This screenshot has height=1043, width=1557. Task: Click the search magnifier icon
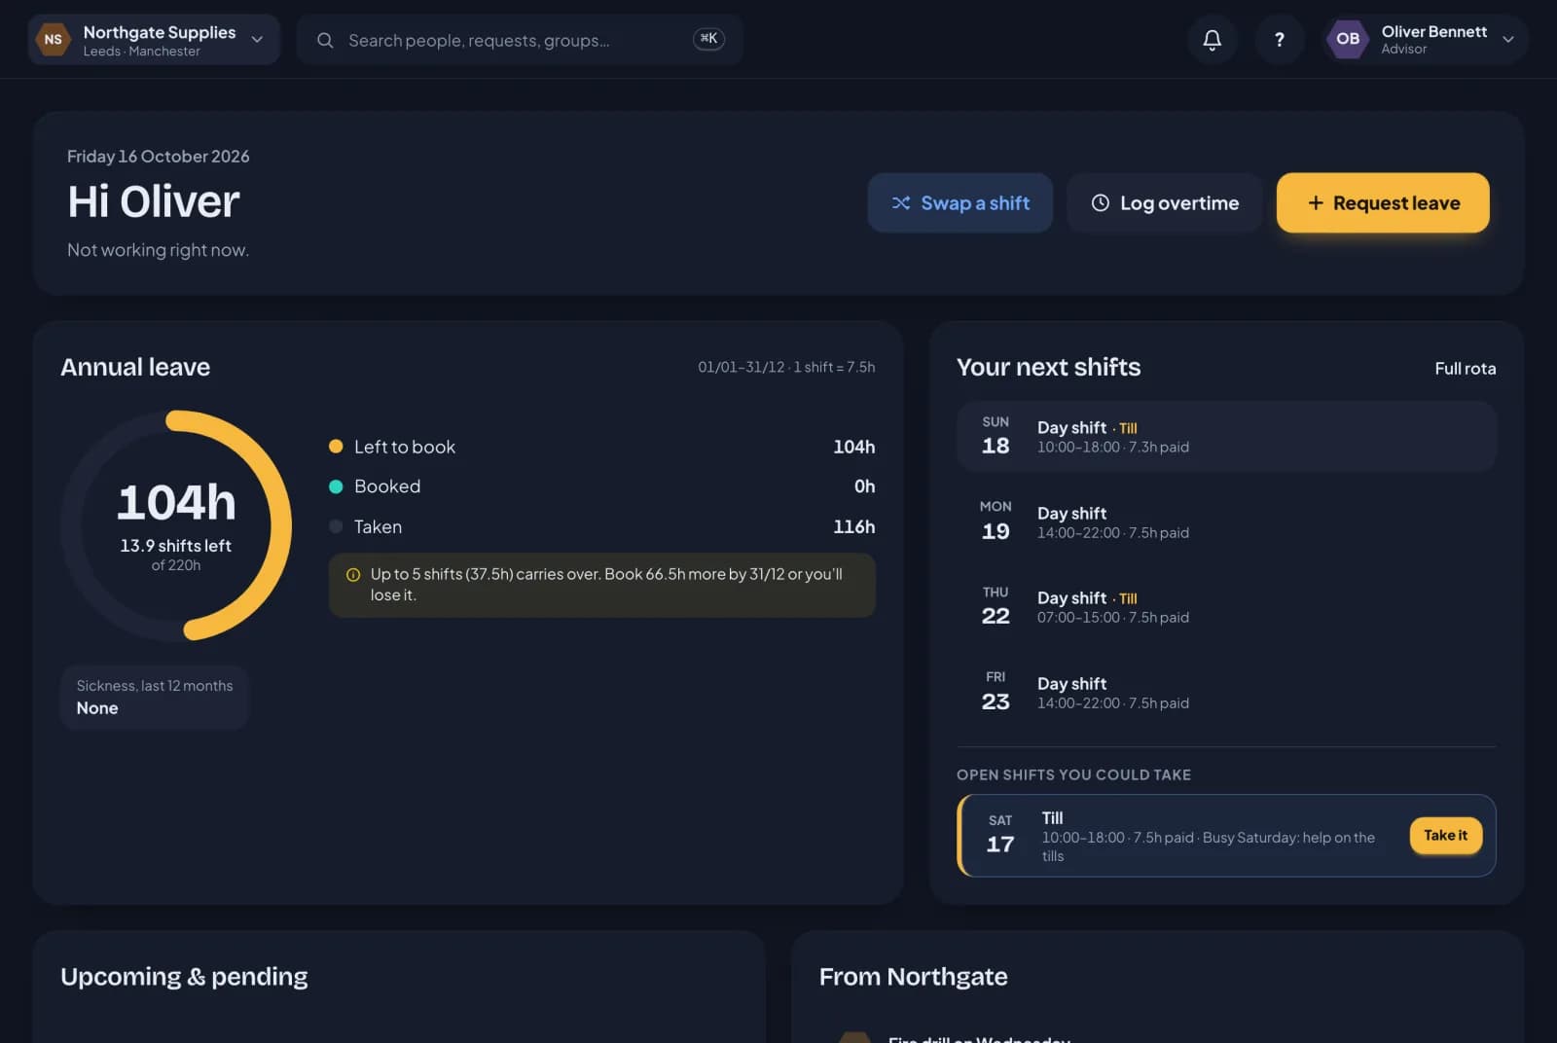point(325,40)
